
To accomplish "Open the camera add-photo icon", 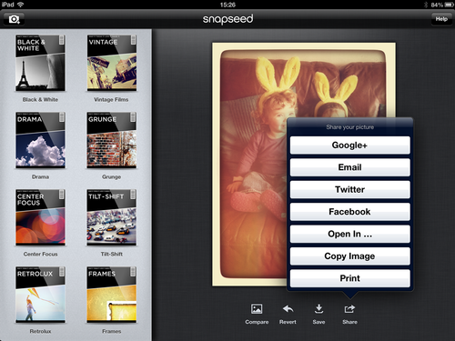I will [14, 19].
